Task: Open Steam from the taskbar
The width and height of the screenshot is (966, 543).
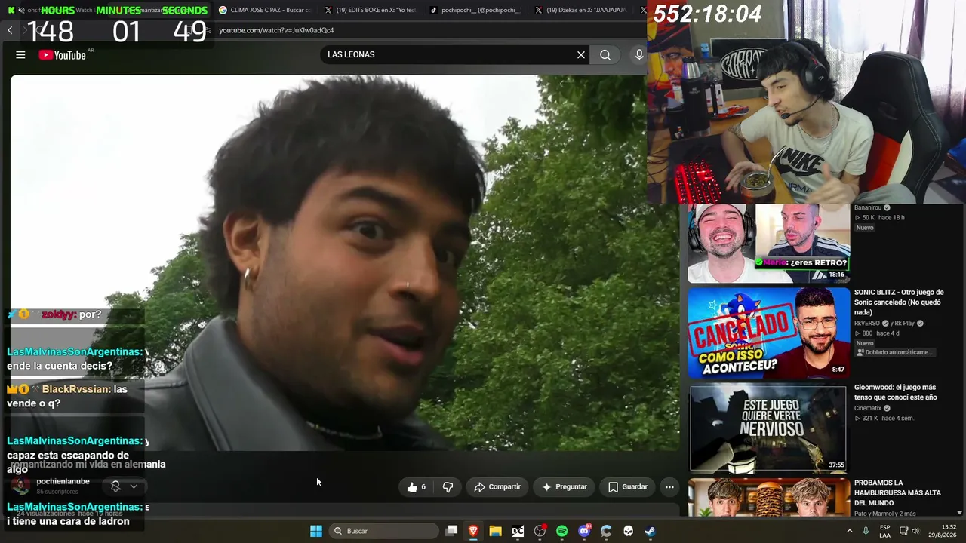Action: click(650, 531)
